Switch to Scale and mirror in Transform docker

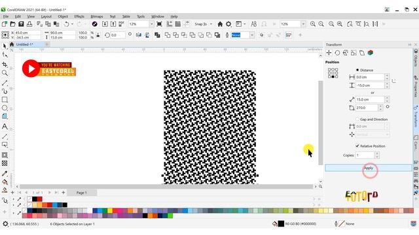pos(346,53)
